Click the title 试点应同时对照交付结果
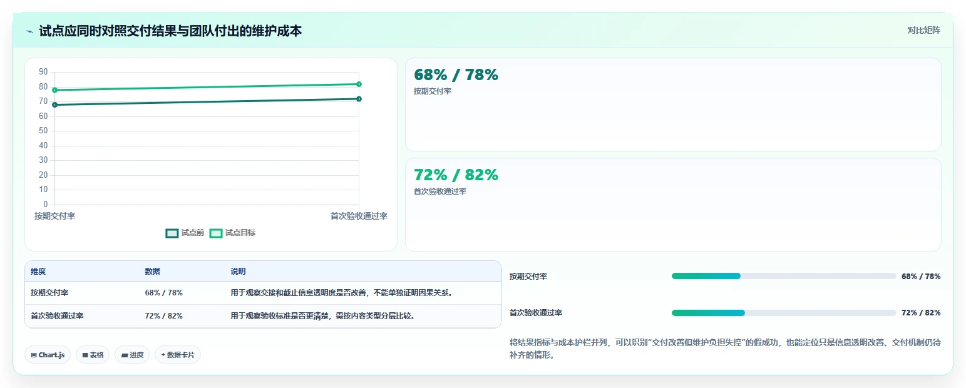Image resolution: width=966 pixels, height=388 pixels. click(x=170, y=31)
